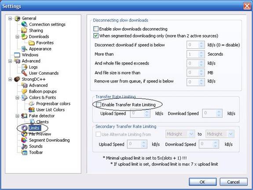Click the Cancel button
This screenshot has width=253, height=190.
click(233, 182)
